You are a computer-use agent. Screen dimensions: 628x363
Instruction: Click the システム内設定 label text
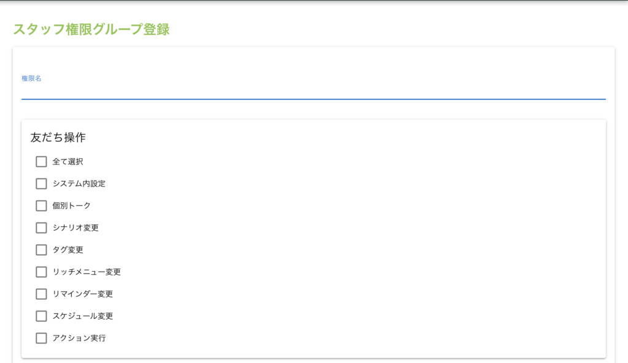[x=78, y=184]
